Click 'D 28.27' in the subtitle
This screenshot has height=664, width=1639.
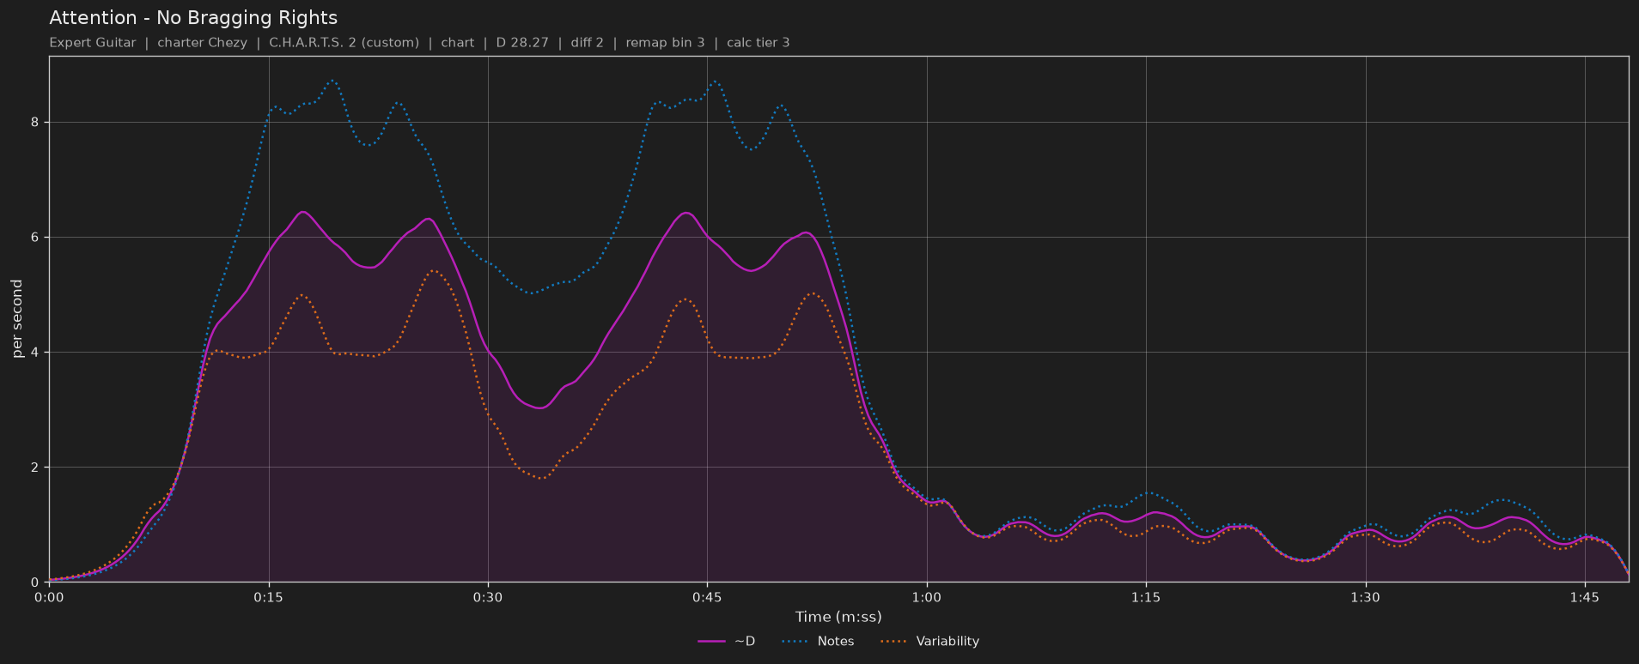[x=522, y=42]
